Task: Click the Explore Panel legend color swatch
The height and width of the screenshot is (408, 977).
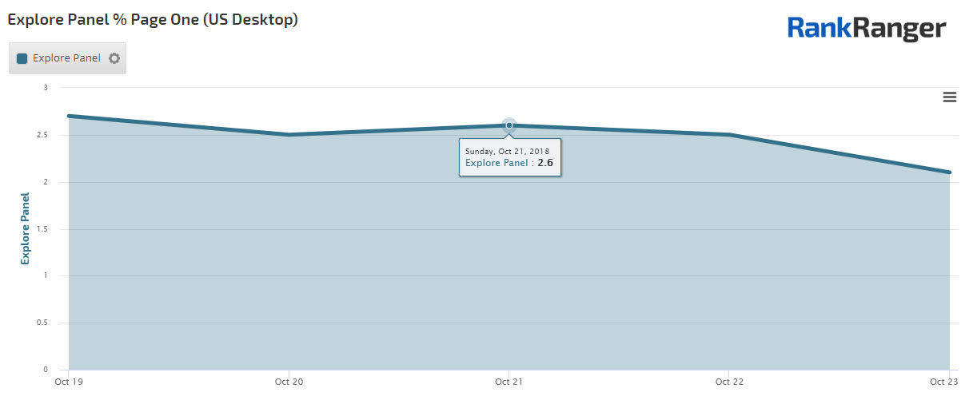Action: (22, 58)
